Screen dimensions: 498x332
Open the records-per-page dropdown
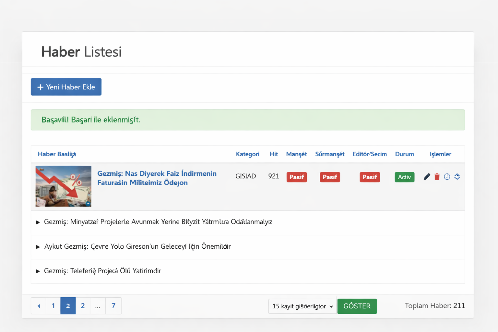click(302, 306)
